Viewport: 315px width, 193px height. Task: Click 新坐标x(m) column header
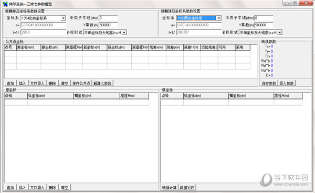pos(95,47)
